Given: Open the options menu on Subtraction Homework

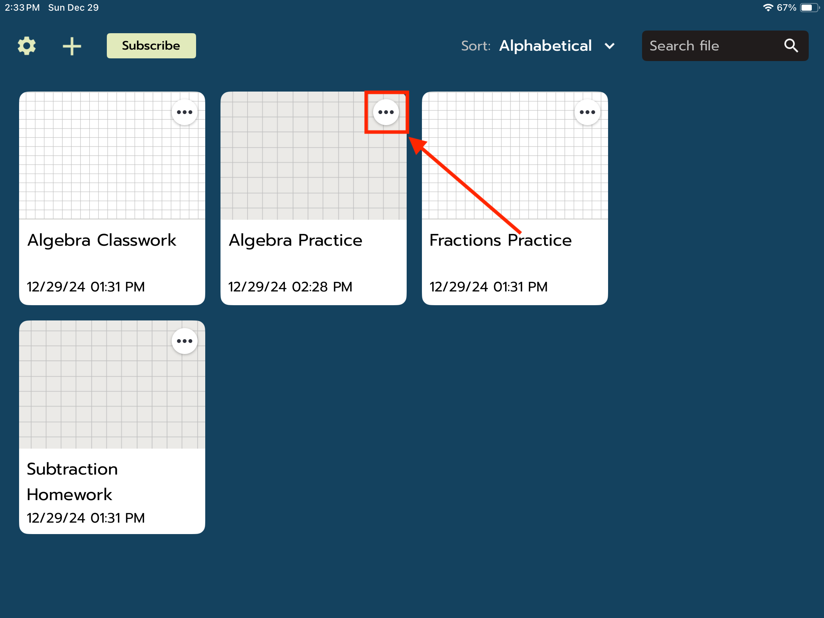Looking at the screenshot, I should pos(184,341).
